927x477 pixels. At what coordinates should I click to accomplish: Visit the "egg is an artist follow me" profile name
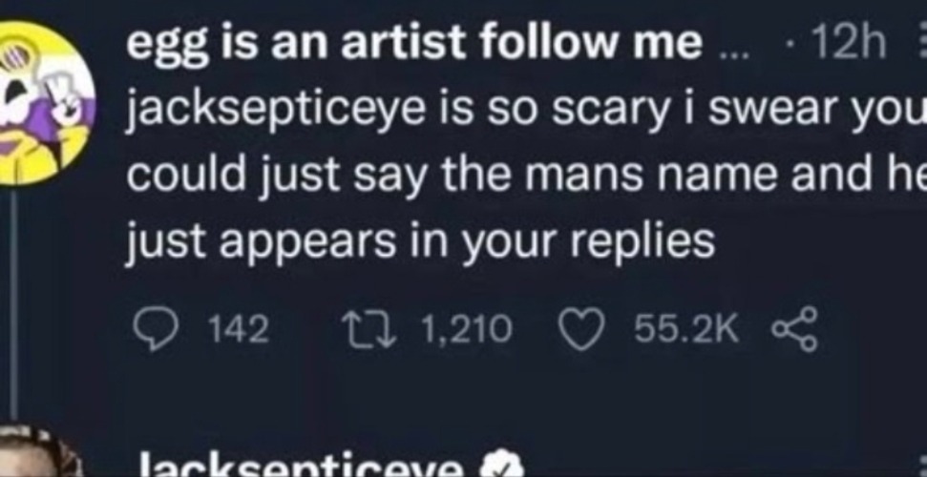414,45
